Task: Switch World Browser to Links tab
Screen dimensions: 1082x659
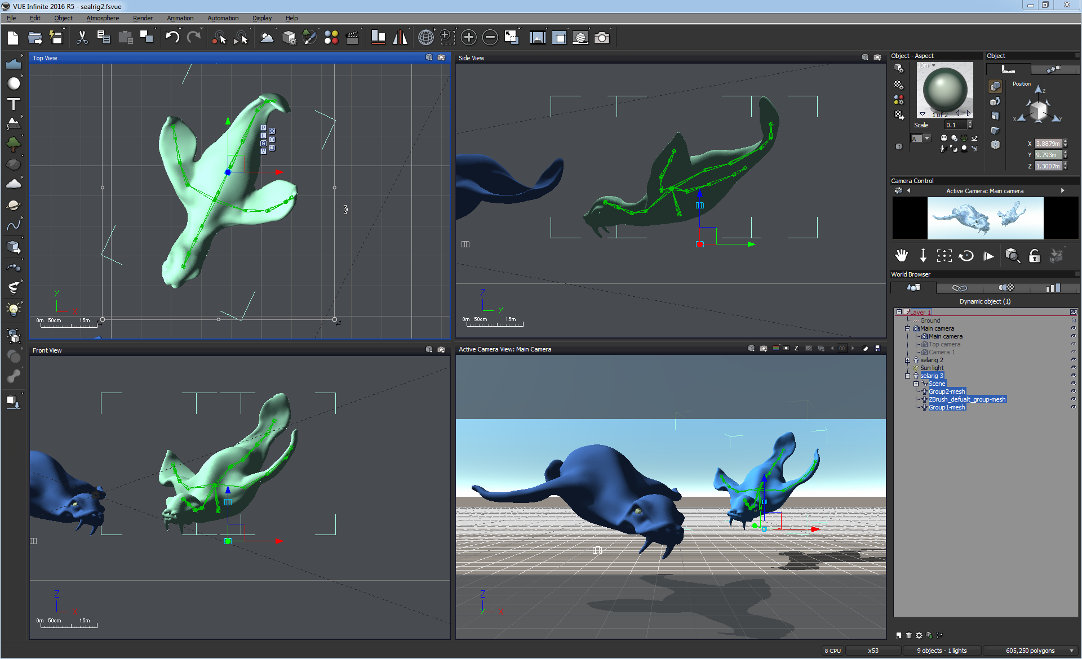Action: click(959, 288)
